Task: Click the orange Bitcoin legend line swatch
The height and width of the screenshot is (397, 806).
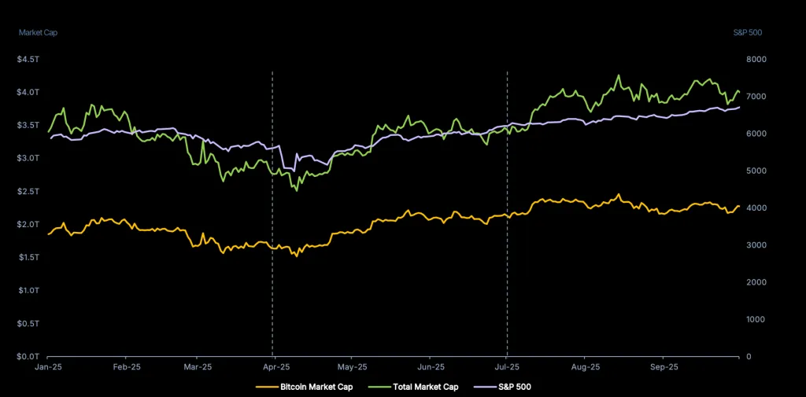Action: coord(267,387)
